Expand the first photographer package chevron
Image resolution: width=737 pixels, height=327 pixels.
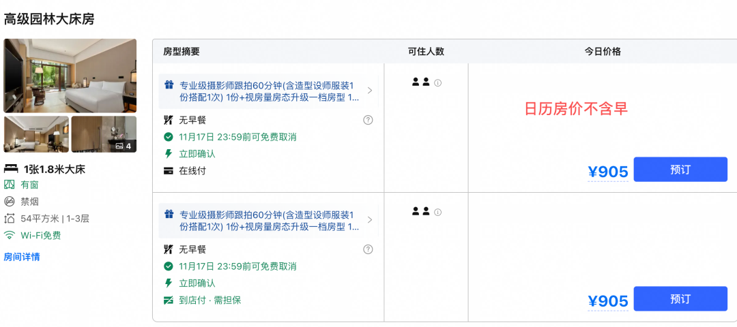[x=369, y=91]
